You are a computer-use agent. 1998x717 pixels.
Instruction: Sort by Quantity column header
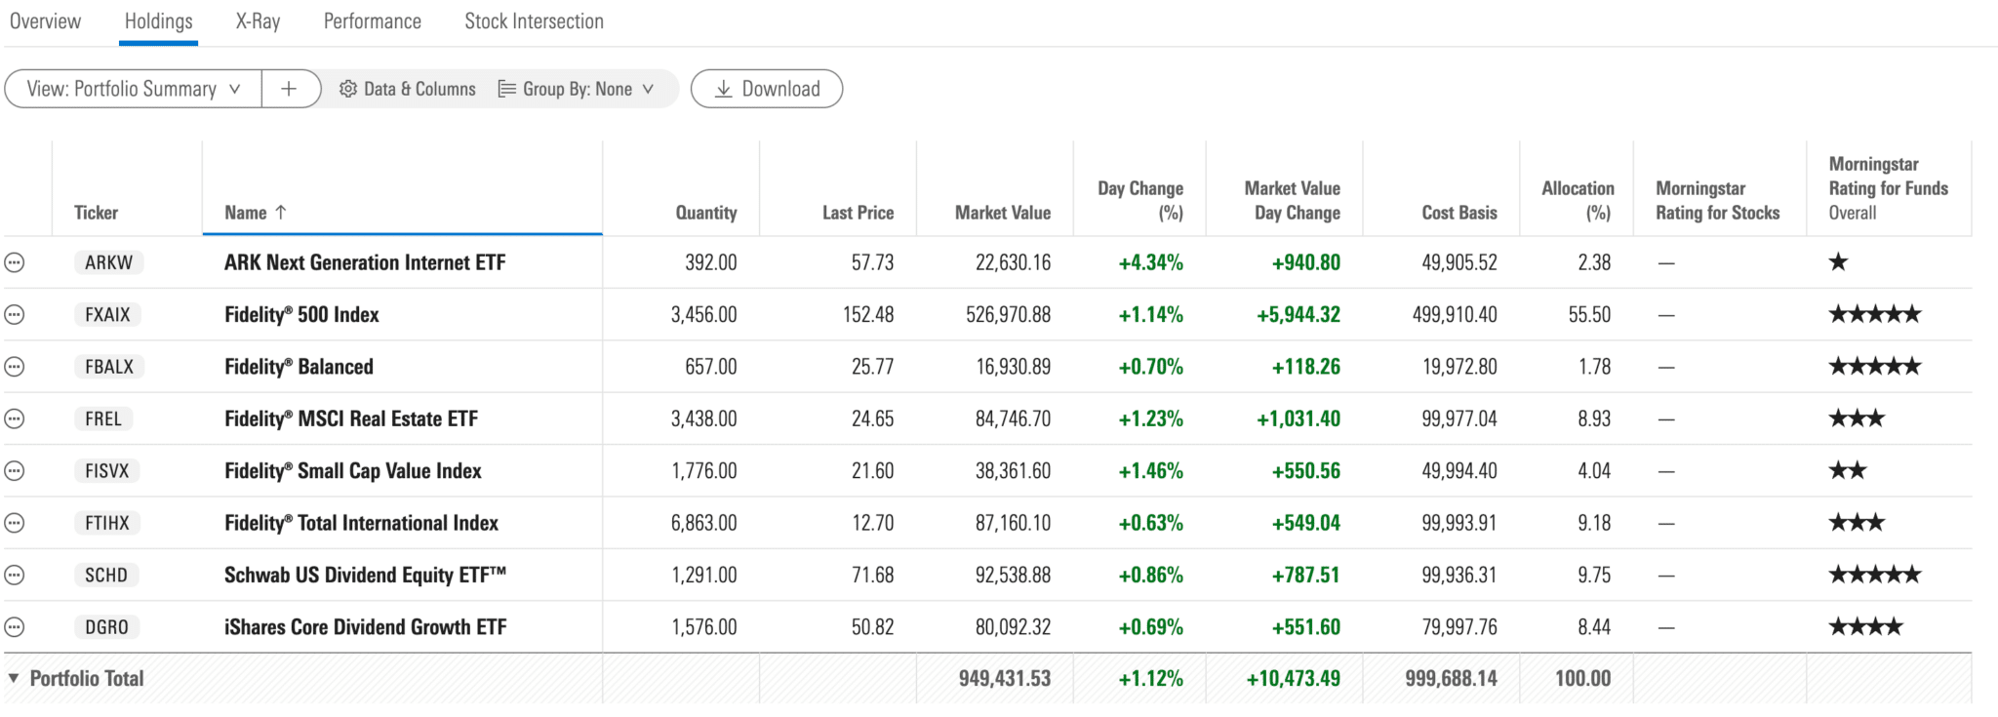coord(706,213)
